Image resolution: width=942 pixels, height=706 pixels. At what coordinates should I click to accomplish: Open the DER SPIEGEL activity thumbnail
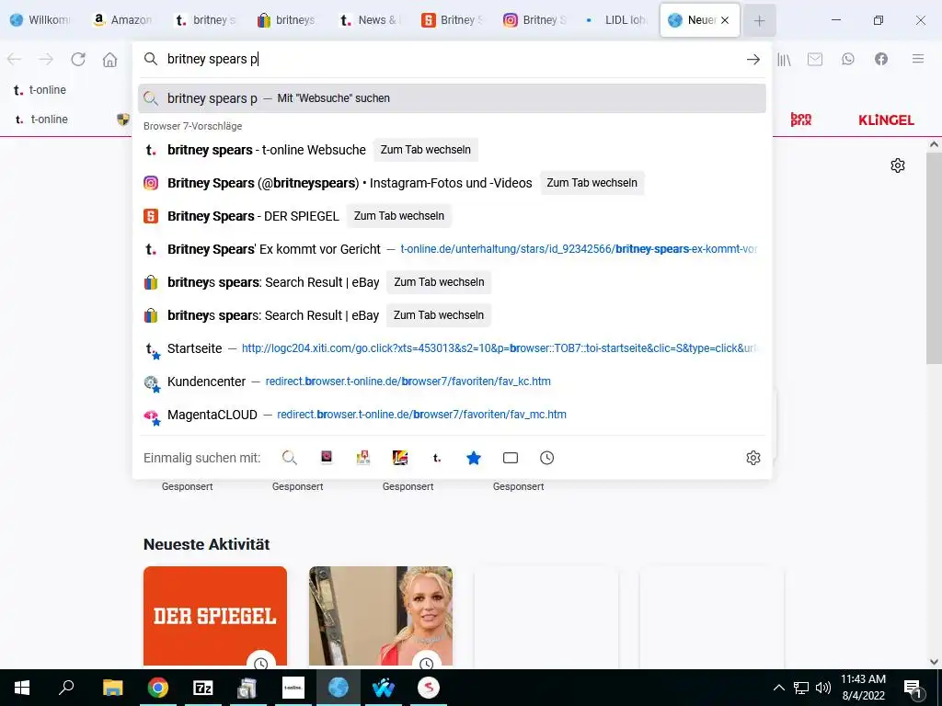pyautogui.click(x=215, y=616)
